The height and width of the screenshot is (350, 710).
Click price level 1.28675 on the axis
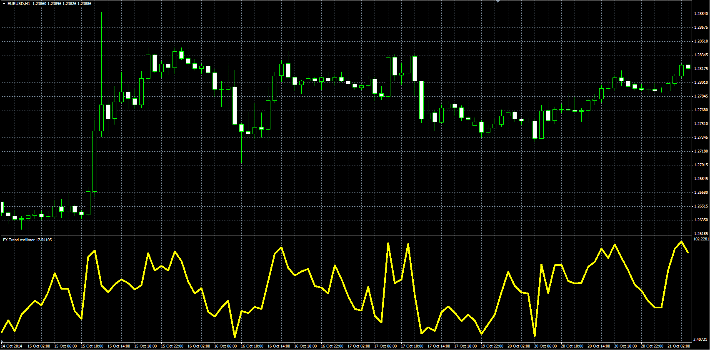click(701, 27)
